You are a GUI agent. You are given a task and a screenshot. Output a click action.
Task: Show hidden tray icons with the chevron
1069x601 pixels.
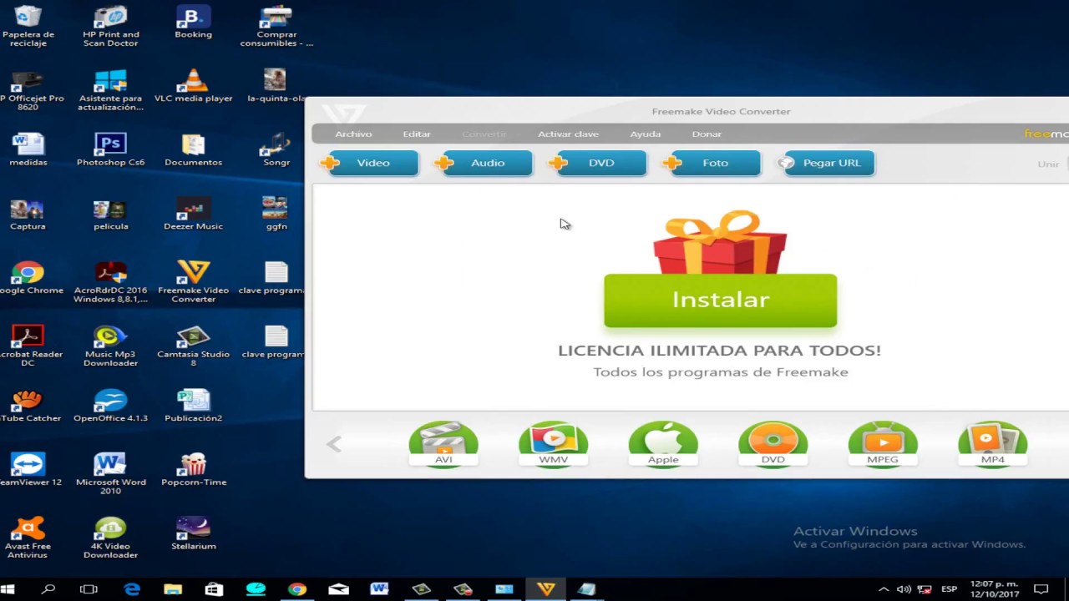pyautogui.click(x=884, y=589)
